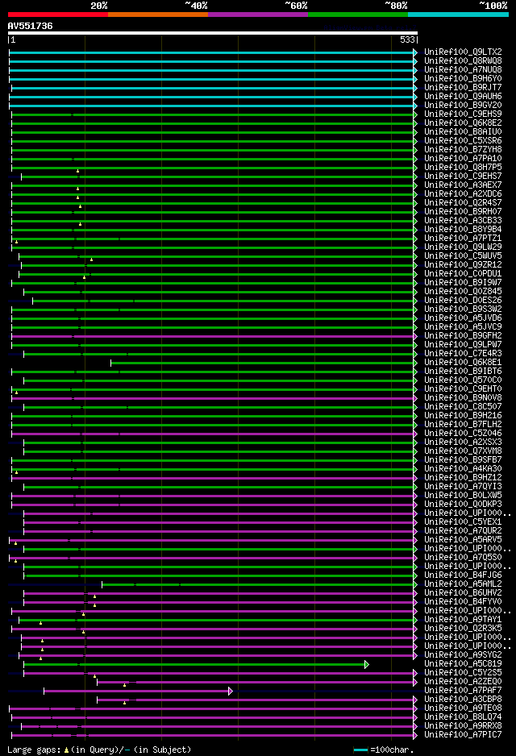Screen dimensions: 516x756
Task: Select the label UniRef100_Q2R4S7
Action: (463, 202)
